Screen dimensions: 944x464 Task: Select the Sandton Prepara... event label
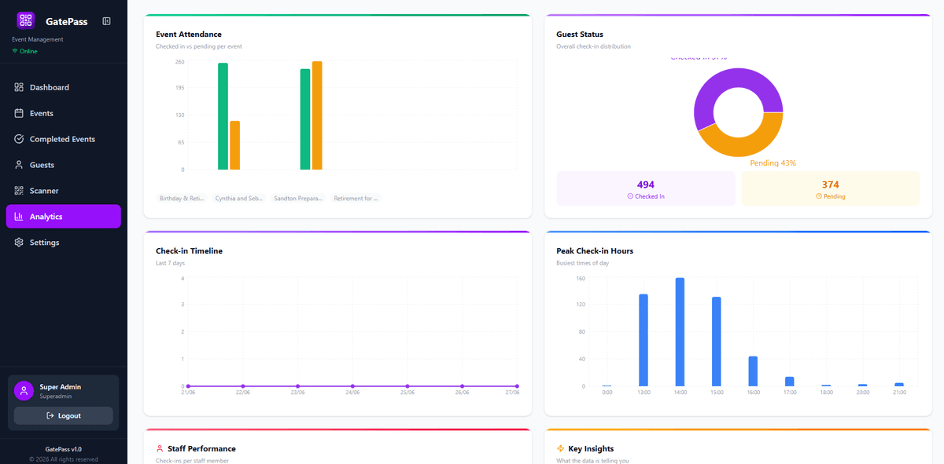click(297, 199)
